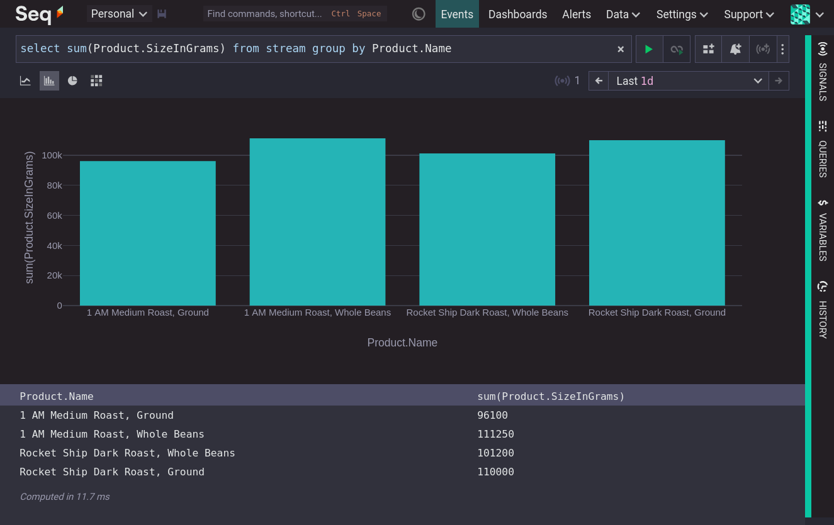Click the save workspace floppy disk icon
The height and width of the screenshot is (525, 834).
coord(162,14)
